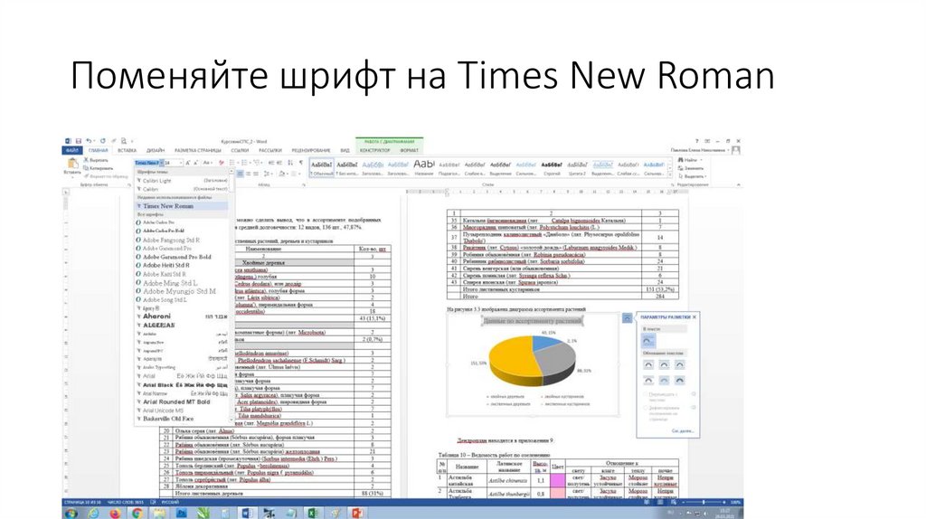Apply the Строгий style
Image resolution: width=926 pixels, height=519 pixels.
tap(552, 168)
